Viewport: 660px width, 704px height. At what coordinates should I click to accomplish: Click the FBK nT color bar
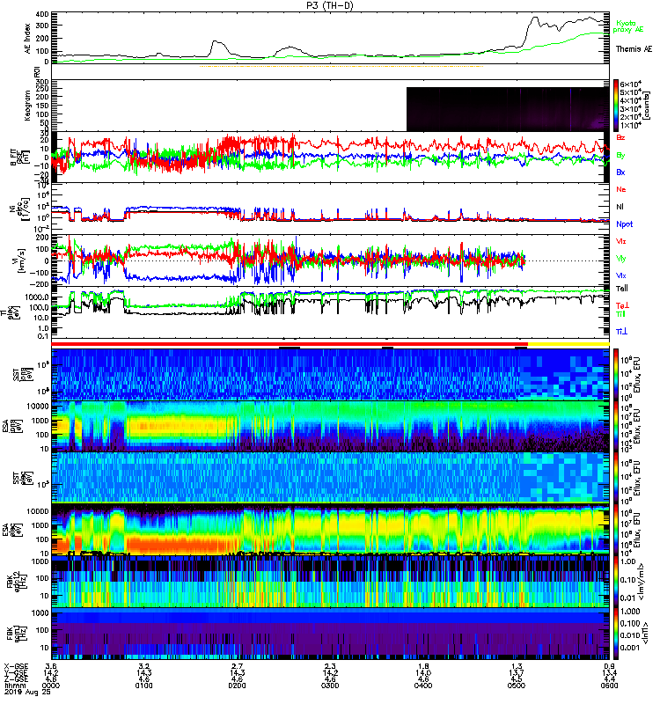[615, 634]
